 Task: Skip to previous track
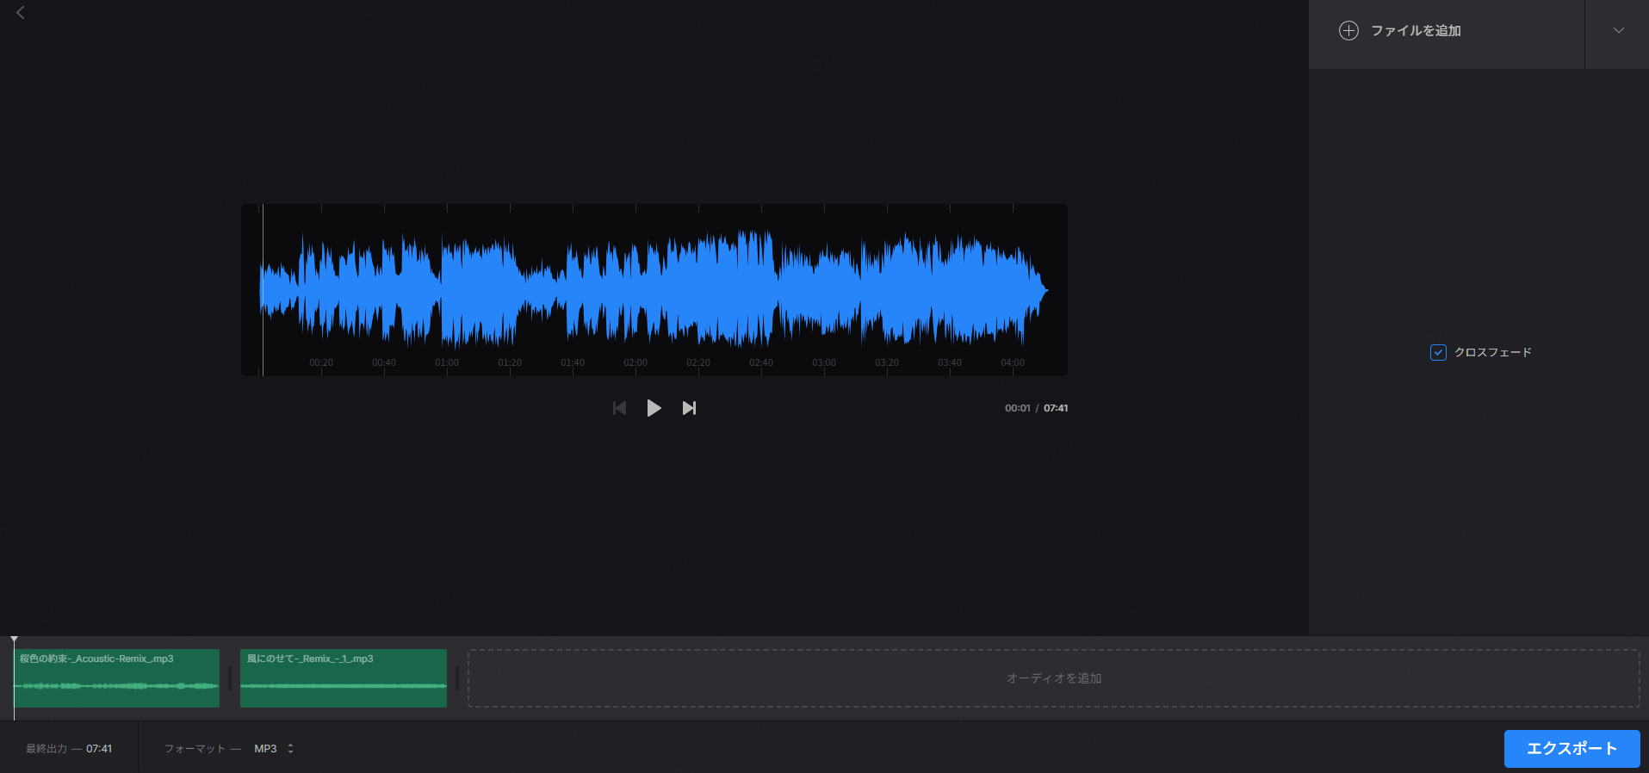point(619,408)
